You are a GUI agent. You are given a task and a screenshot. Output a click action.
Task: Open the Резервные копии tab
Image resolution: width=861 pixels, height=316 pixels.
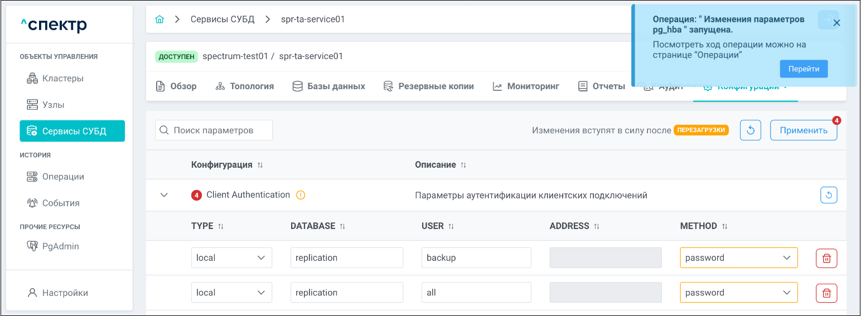coord(428,86)
